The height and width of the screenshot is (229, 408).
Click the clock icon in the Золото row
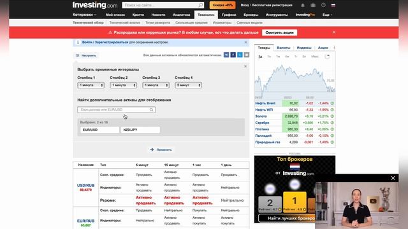tap(332, 116)
